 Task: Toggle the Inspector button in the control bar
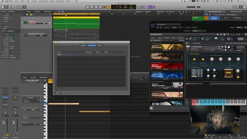(x=6, y=7)
